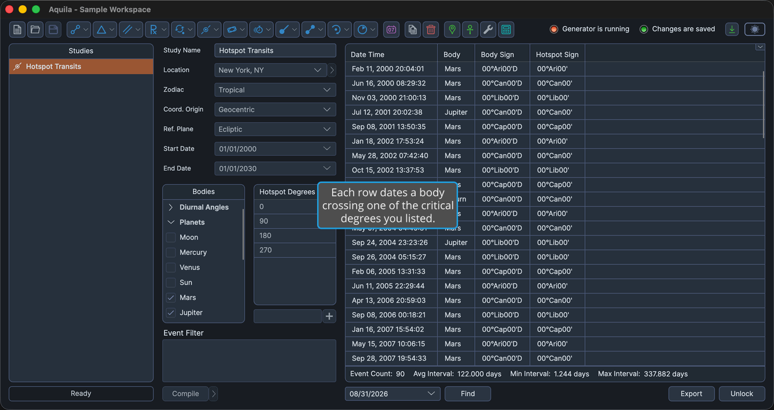Enable the Venus body checkbox
The image size is (774, 410).
pos(171,268)
